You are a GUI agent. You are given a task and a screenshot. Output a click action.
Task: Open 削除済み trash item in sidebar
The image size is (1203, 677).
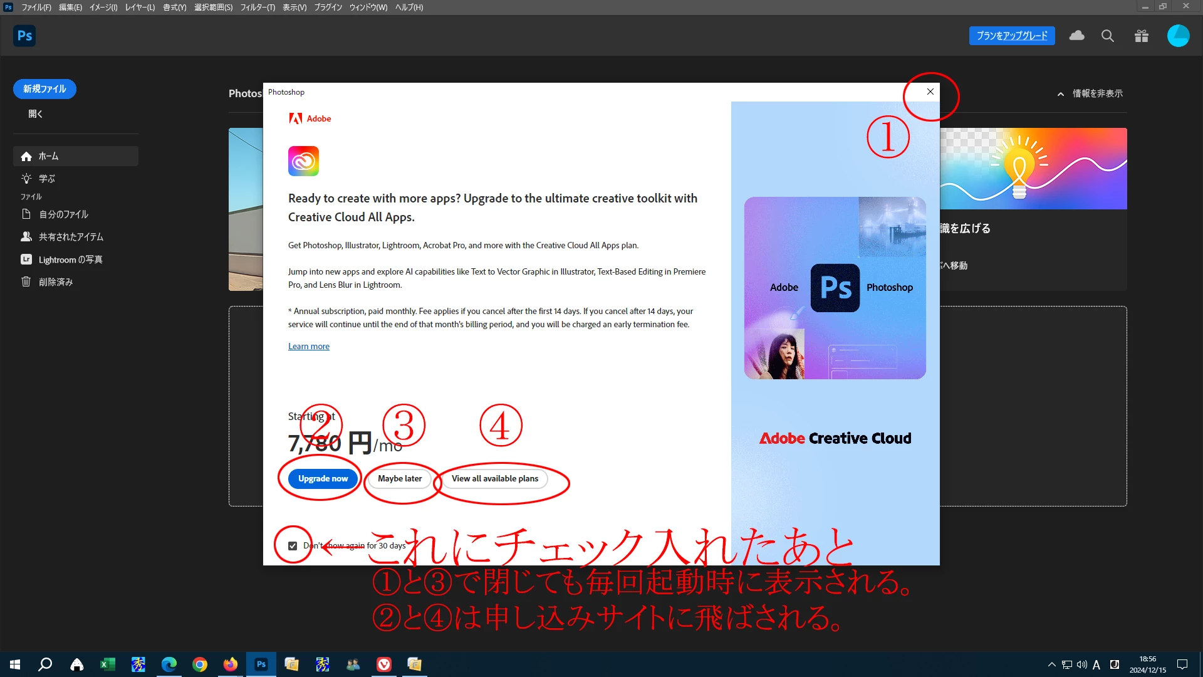pyautogui.click(x=55, y=282)
